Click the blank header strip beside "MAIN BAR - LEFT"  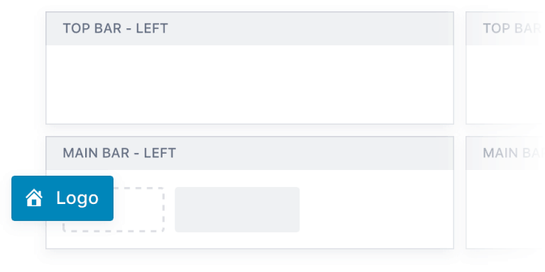[314, 153]
